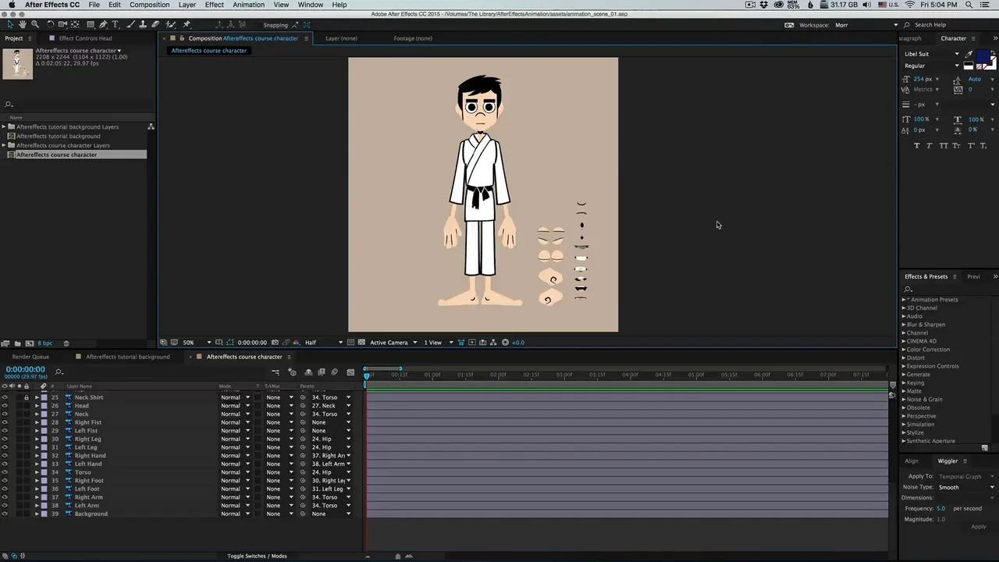Click the Apply button in the Wiggler panel
999x562 pixels.
click(x=978, y=526)
